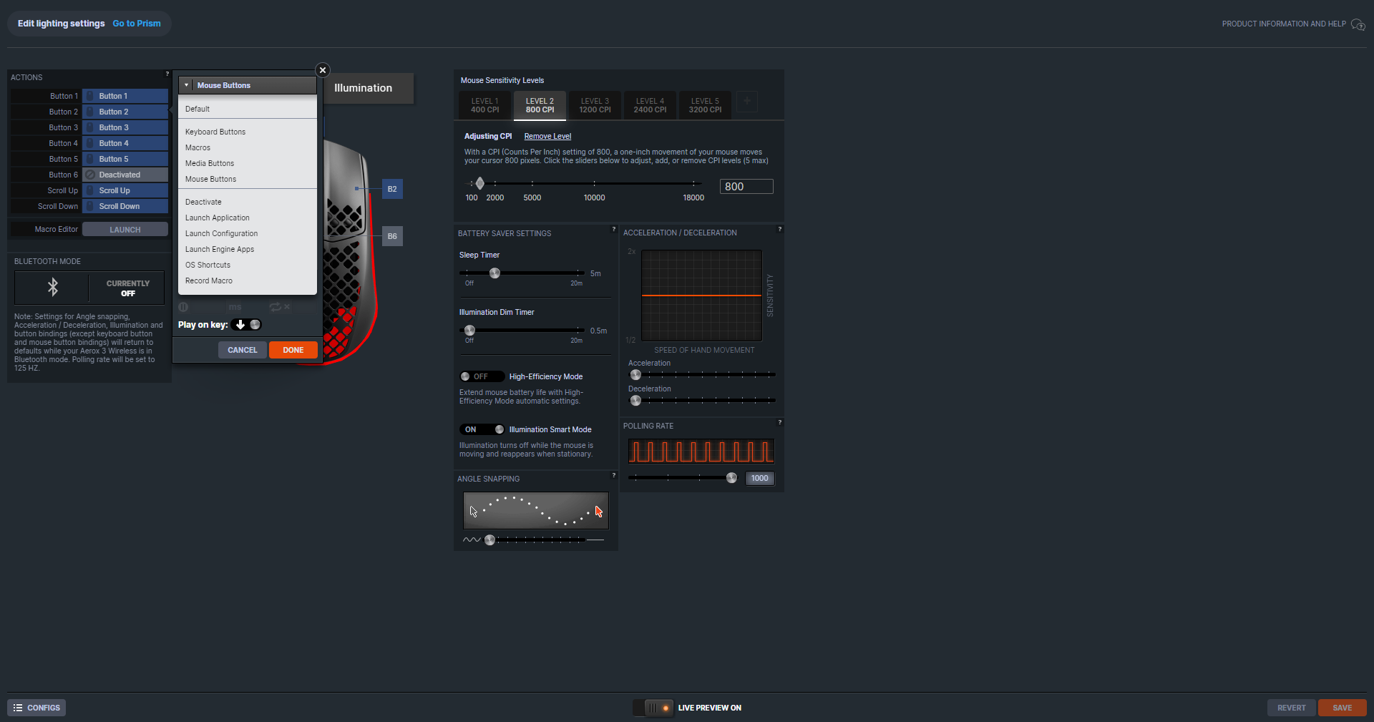Click the Battery Saver Settings help icon
1374x722 pixels.
point(613,229)
